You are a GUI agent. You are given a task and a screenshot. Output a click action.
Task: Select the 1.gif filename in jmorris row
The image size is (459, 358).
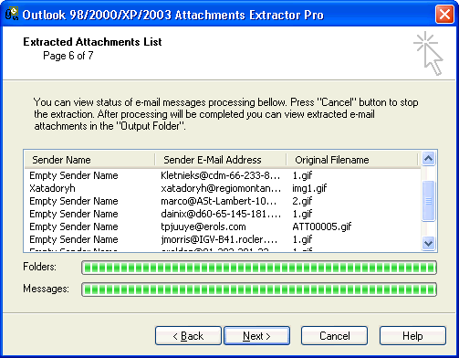point(302,239)
